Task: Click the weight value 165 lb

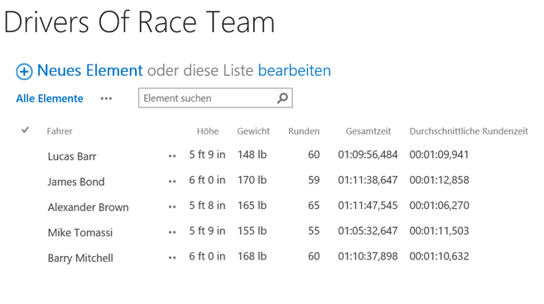Action: click(x=253, y=206)
